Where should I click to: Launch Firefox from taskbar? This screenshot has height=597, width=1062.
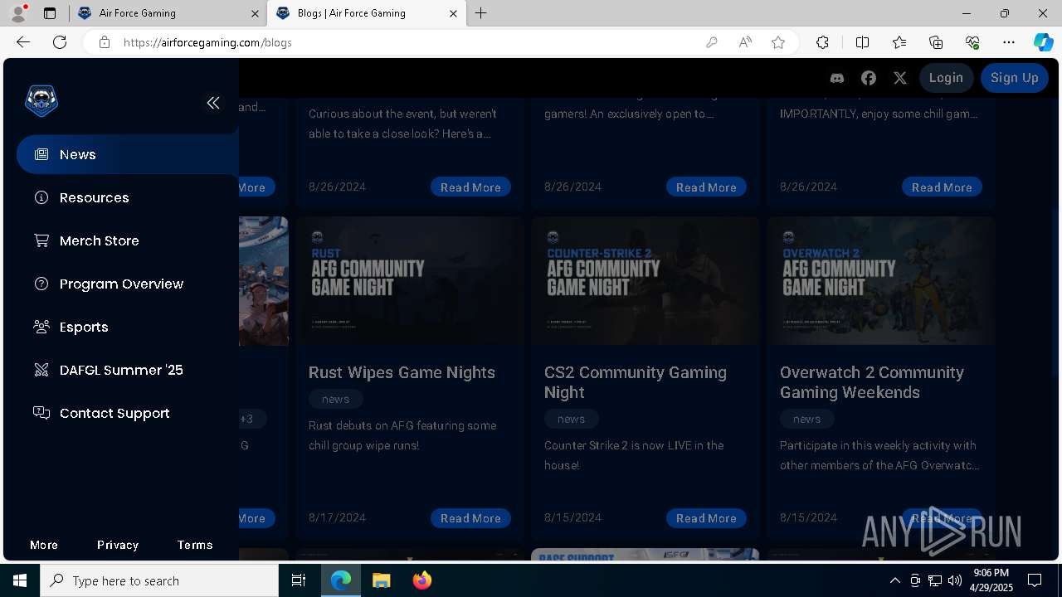pyautogui.click(x=421, y=580)
